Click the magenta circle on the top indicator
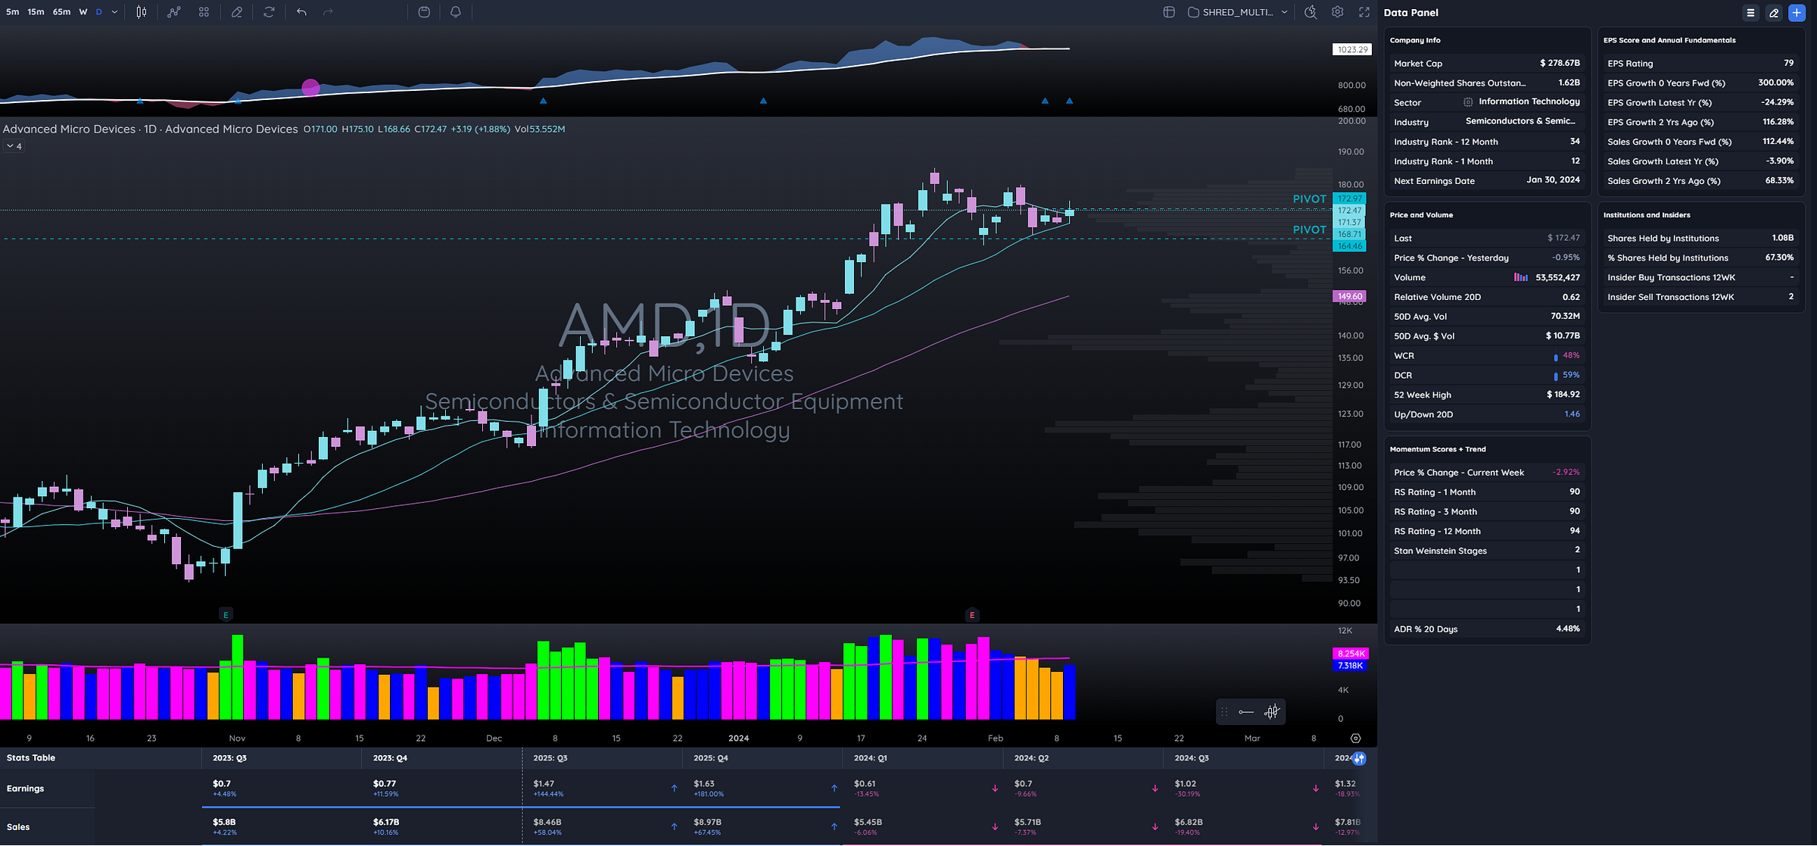Image resolution: width=1817 pixels, height=846 pixels. coord(310,88)
